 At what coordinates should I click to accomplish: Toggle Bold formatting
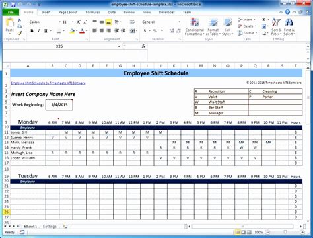click(32, 31)
